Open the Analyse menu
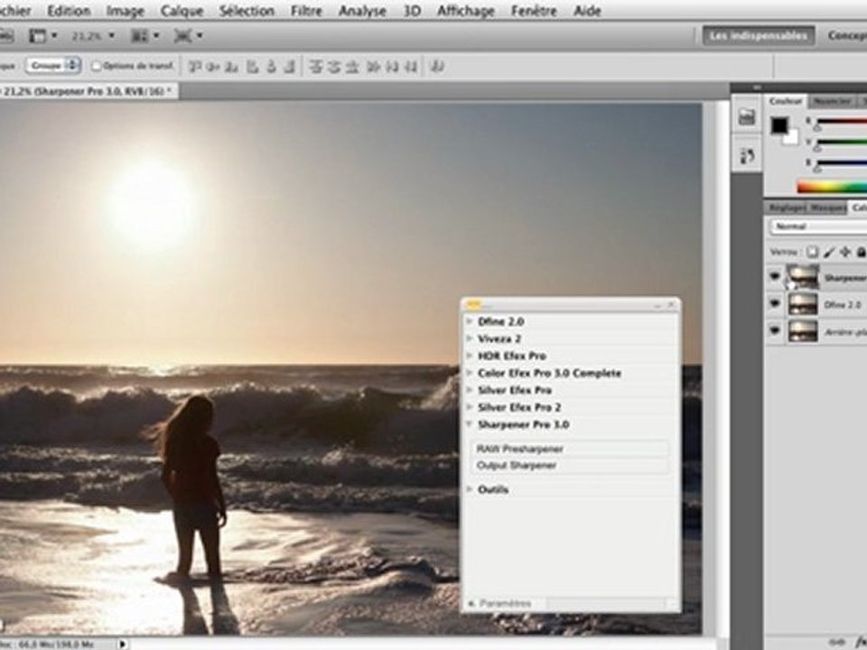The image size is (867, 650). pyautogui.click(x=362, y=11)
